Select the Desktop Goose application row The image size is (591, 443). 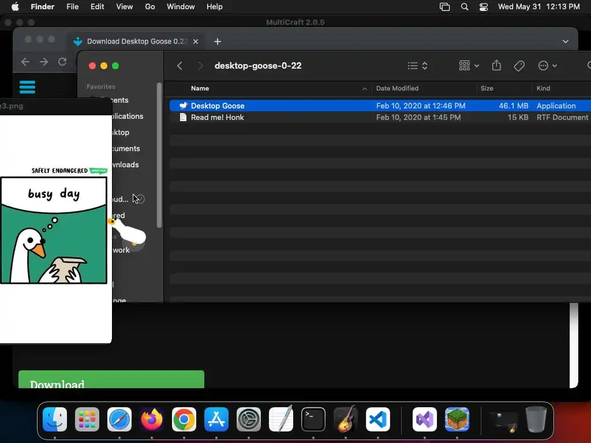point(380,106)
